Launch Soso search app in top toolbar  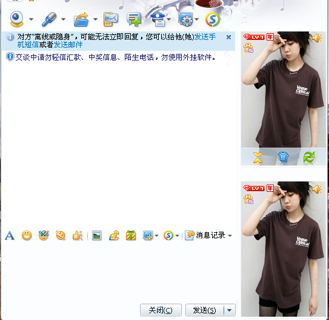tap(213, 19)
